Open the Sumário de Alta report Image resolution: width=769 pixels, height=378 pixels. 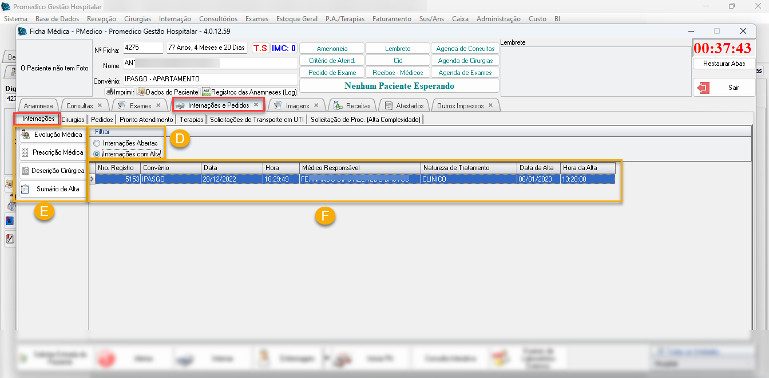coord(52,189)
